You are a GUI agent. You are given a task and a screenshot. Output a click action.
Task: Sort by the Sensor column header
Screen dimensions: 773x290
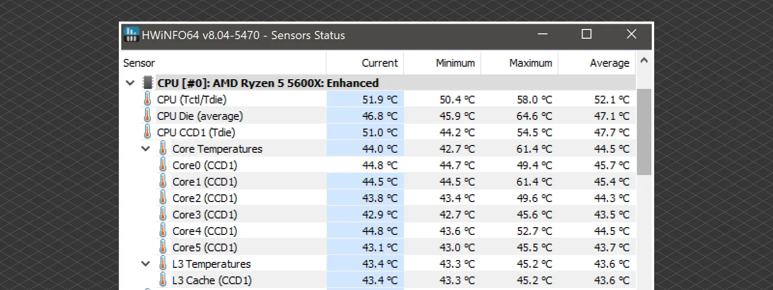(x=224, y=63)
